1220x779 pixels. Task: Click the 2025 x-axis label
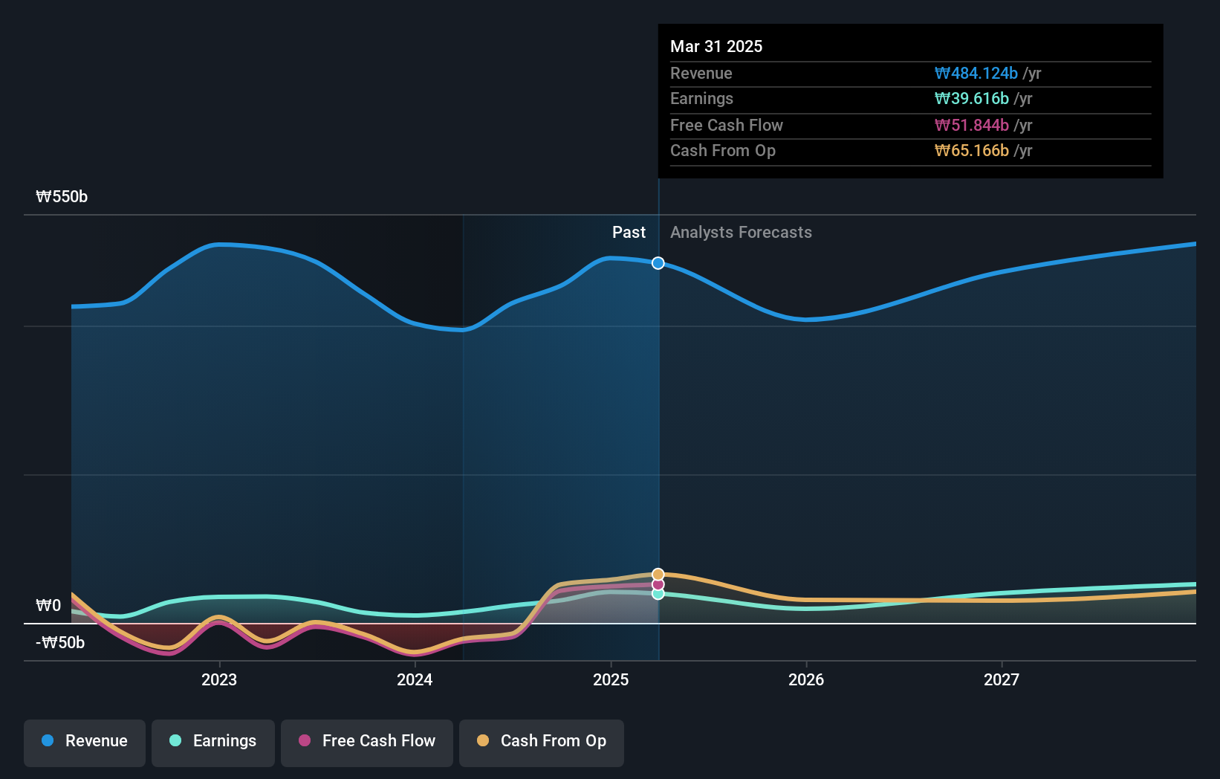tap(611, 679)
